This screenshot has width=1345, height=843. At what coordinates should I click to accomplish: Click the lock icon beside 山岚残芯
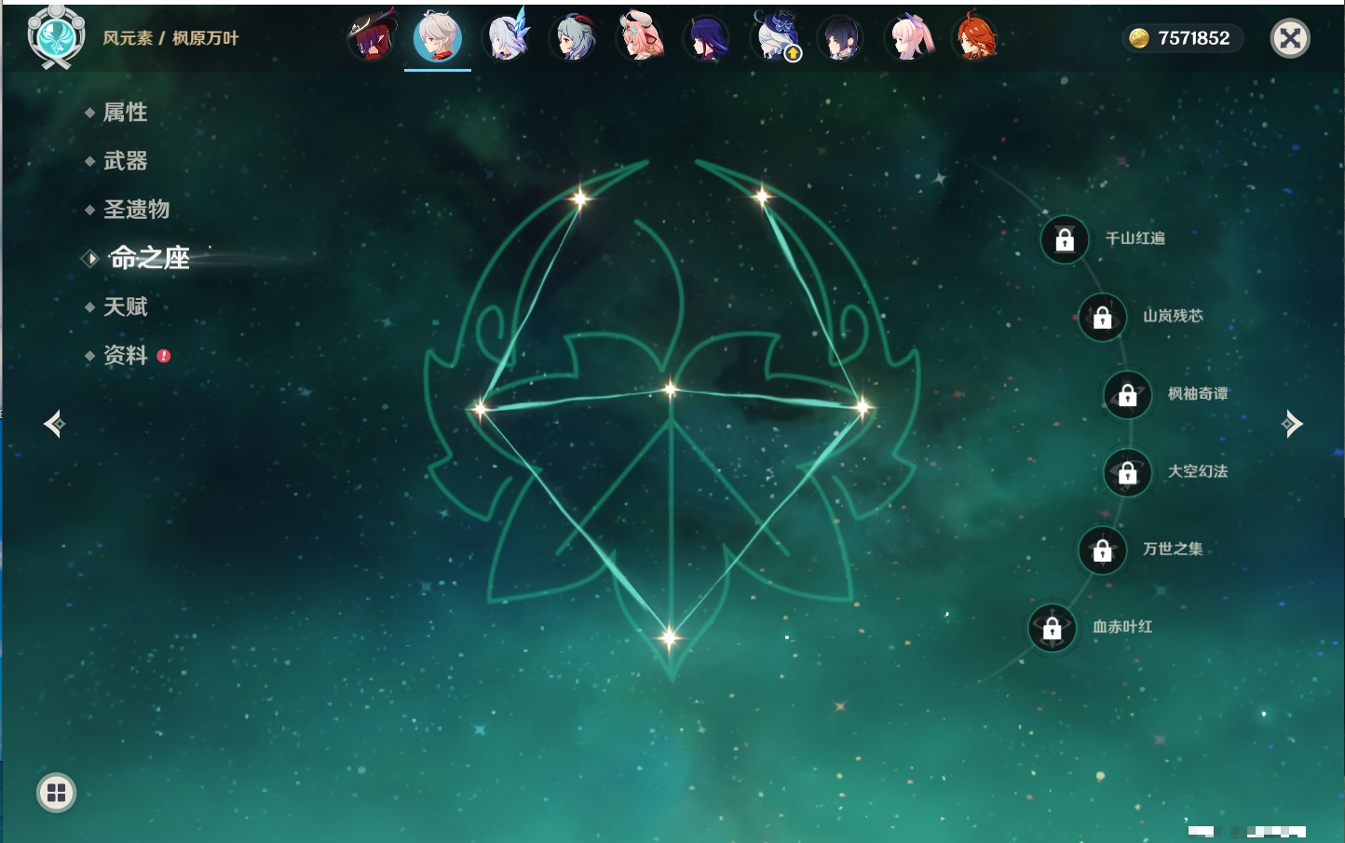point(1103,318)
